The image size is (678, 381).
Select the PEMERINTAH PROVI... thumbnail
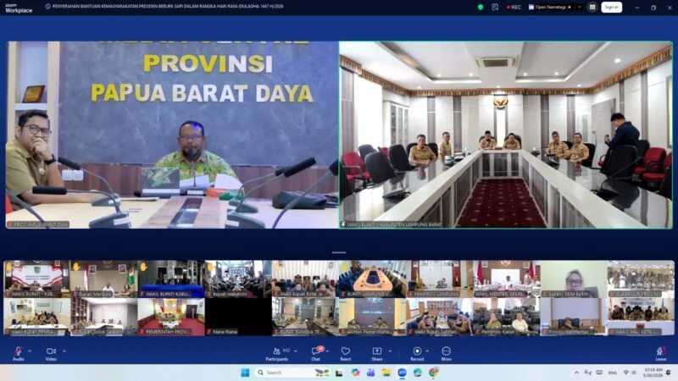click(x=171, y=317)
